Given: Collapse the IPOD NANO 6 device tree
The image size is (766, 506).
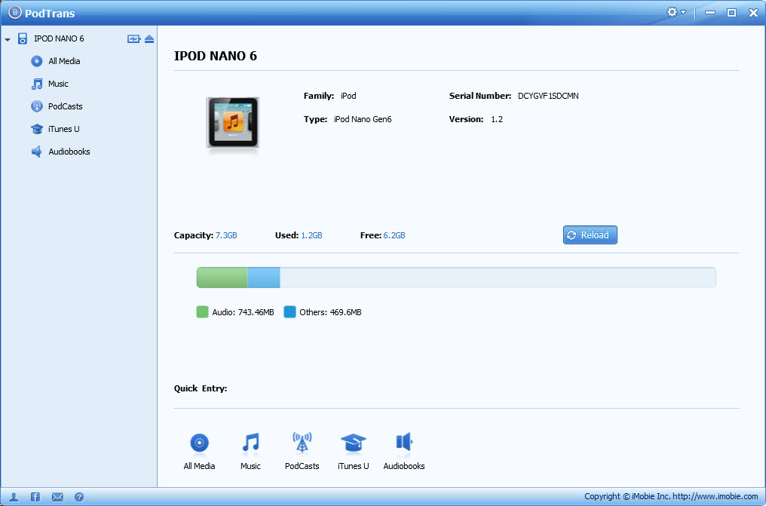Looking at the screenshot, I should 8,39.
